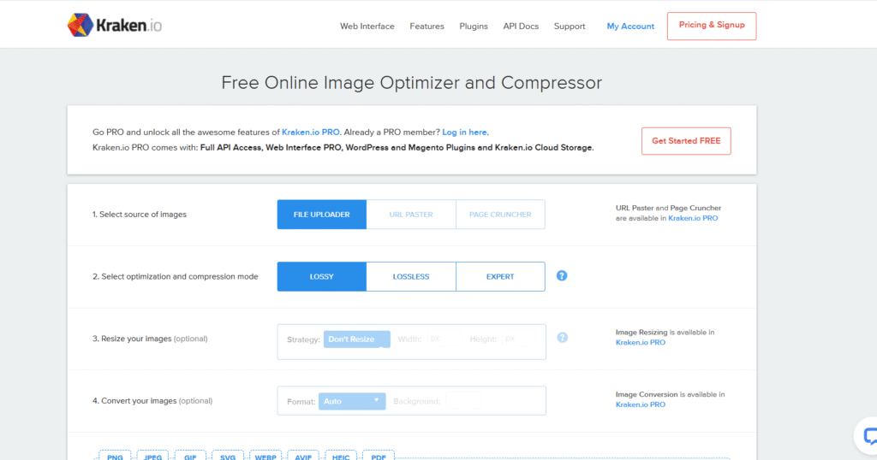Viewport: 877px width, 460px height.
Task: Click the Background color field
Action: point(463,401)
